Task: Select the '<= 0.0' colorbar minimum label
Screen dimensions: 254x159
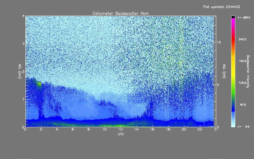Action: pos(244,127)
